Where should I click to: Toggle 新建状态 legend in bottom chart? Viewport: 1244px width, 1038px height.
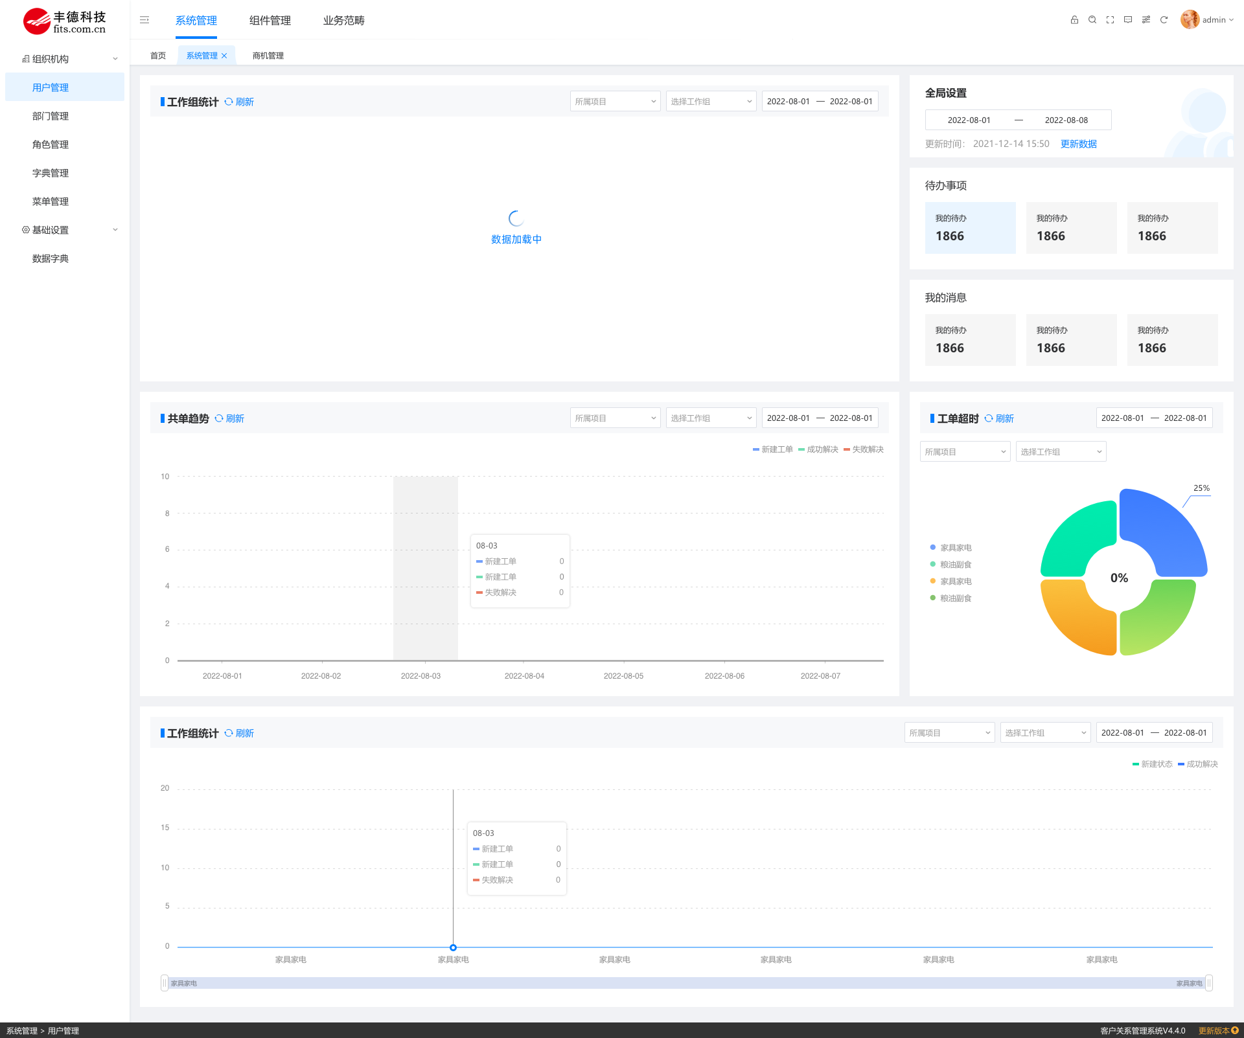[1153, 764]
